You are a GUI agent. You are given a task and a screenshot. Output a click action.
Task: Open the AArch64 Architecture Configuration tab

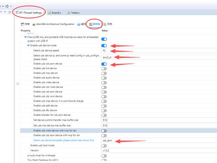[53, 24]
